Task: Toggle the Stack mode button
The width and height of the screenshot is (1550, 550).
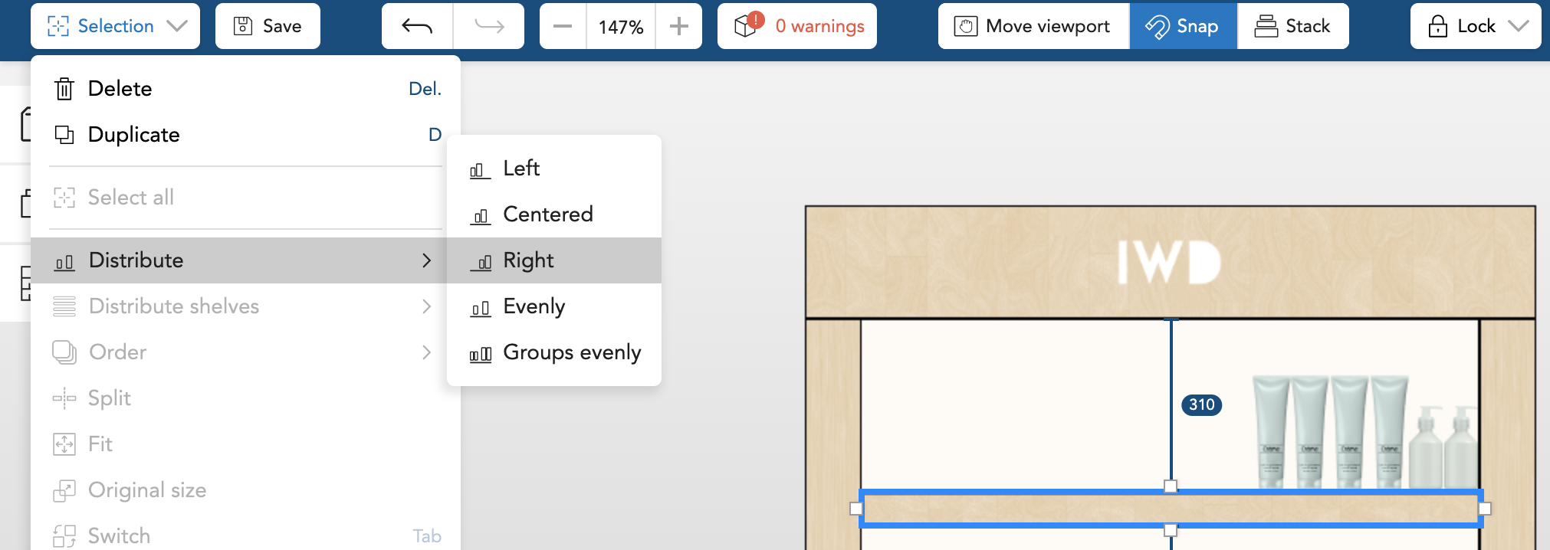Action: click(x=1292, y=26)
